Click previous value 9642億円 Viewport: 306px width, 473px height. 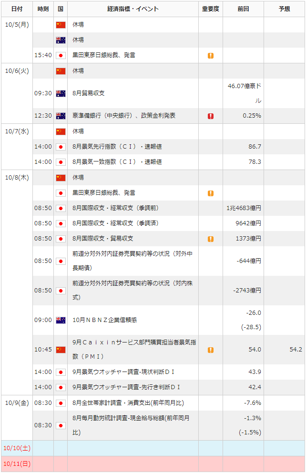[x=248, y=223]
